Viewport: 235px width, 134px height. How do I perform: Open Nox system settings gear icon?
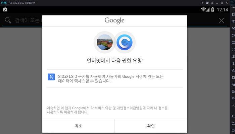tap(212, 3)
